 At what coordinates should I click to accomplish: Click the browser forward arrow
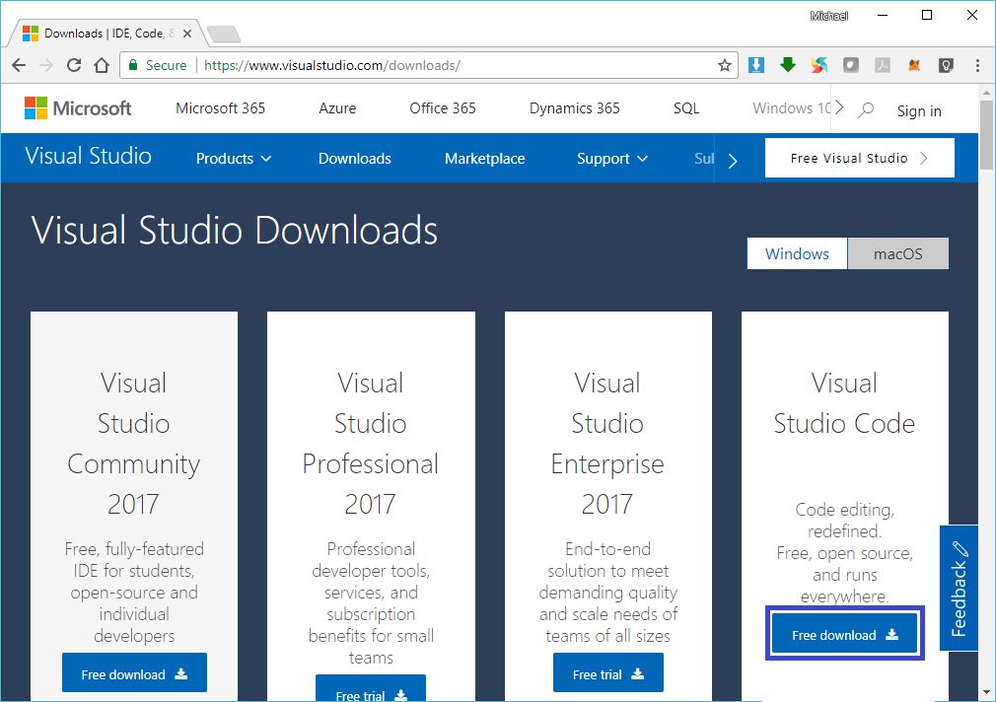45,65
